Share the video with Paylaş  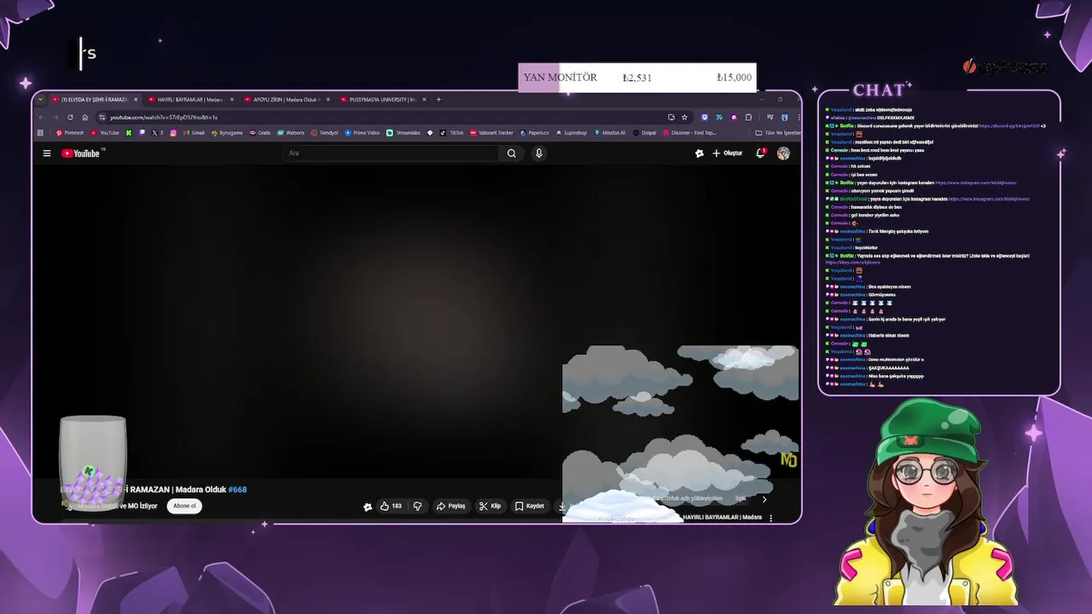click(450, 506)
